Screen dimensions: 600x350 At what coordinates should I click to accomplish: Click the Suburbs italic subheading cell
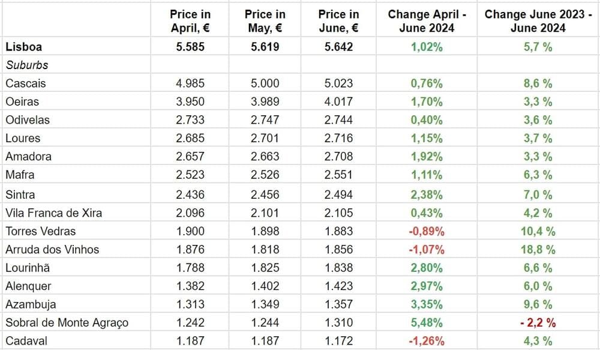click(27, 65)
